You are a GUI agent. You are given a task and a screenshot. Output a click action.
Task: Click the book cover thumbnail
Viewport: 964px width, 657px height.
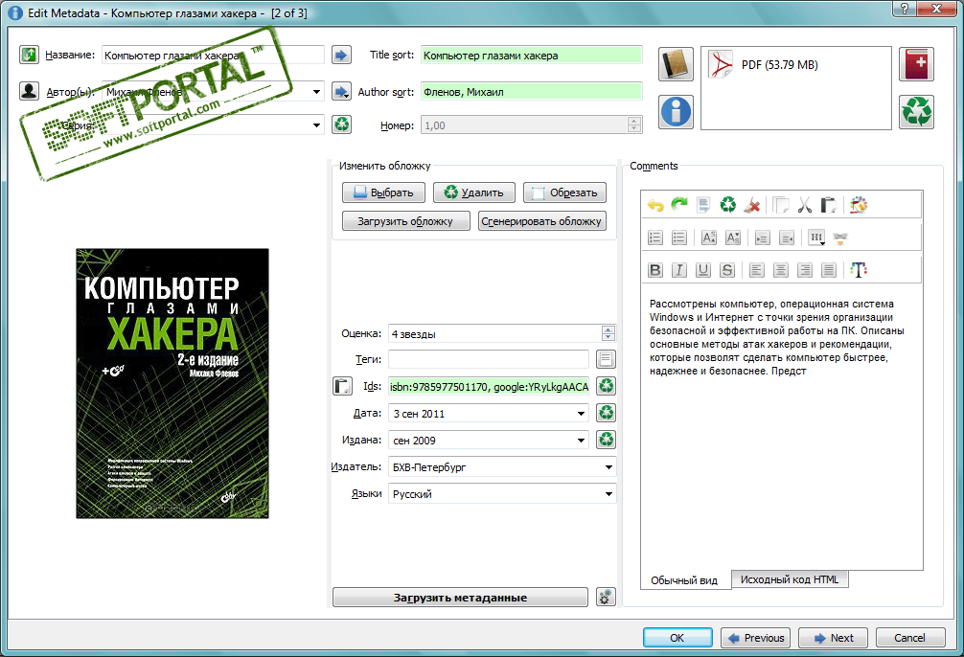(x=172, y=383)
